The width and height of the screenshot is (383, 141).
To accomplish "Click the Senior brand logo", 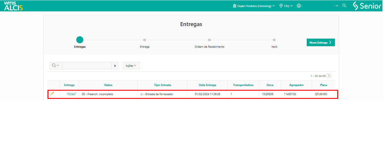I will 367,6.
